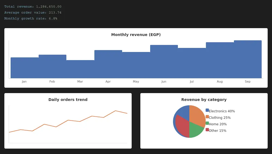Click the Jan axis label
The image size is (272, 154).
[24, 81]
